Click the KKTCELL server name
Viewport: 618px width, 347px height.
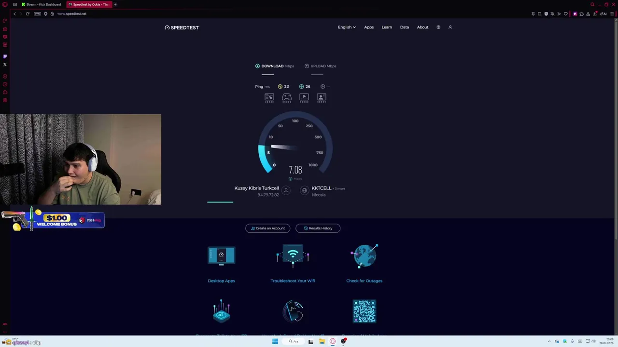pos(322,188)
